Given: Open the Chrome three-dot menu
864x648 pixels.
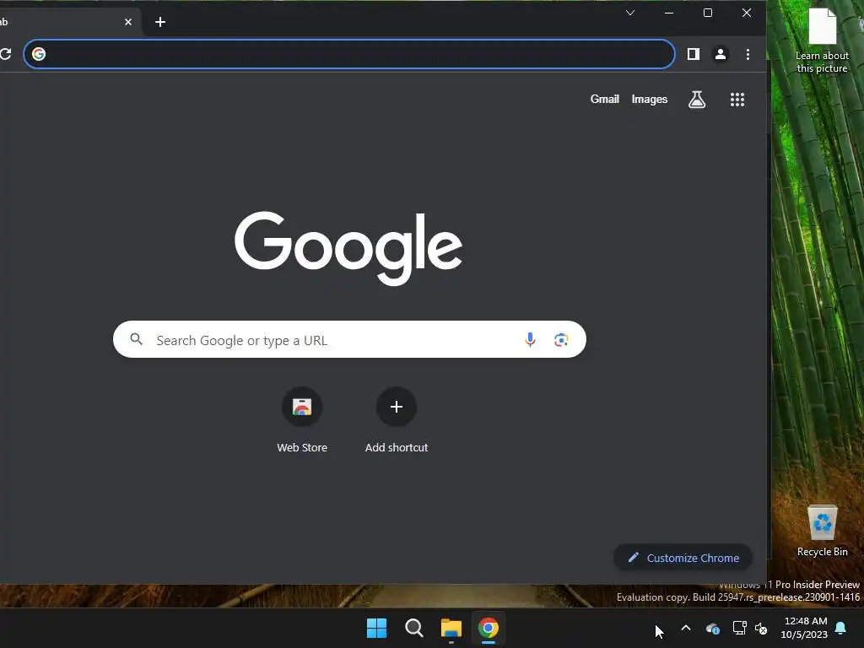Looking at the screenshot, I should [748, 54].
